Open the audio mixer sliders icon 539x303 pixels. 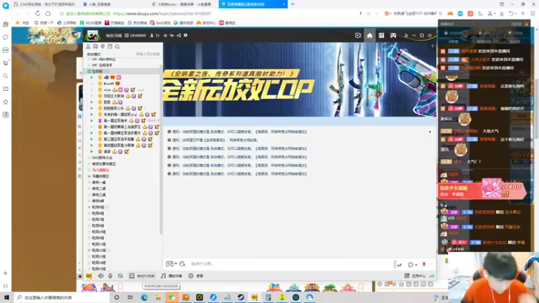click(x=121, y=276)
